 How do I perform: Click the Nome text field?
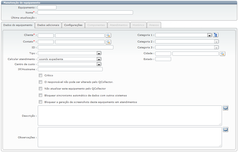[85, 12]
